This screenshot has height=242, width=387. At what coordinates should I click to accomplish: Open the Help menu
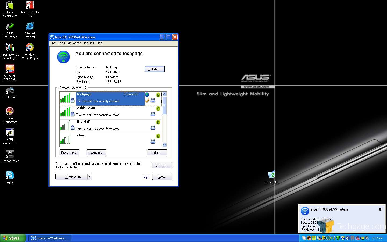click(x=99, y=43)
